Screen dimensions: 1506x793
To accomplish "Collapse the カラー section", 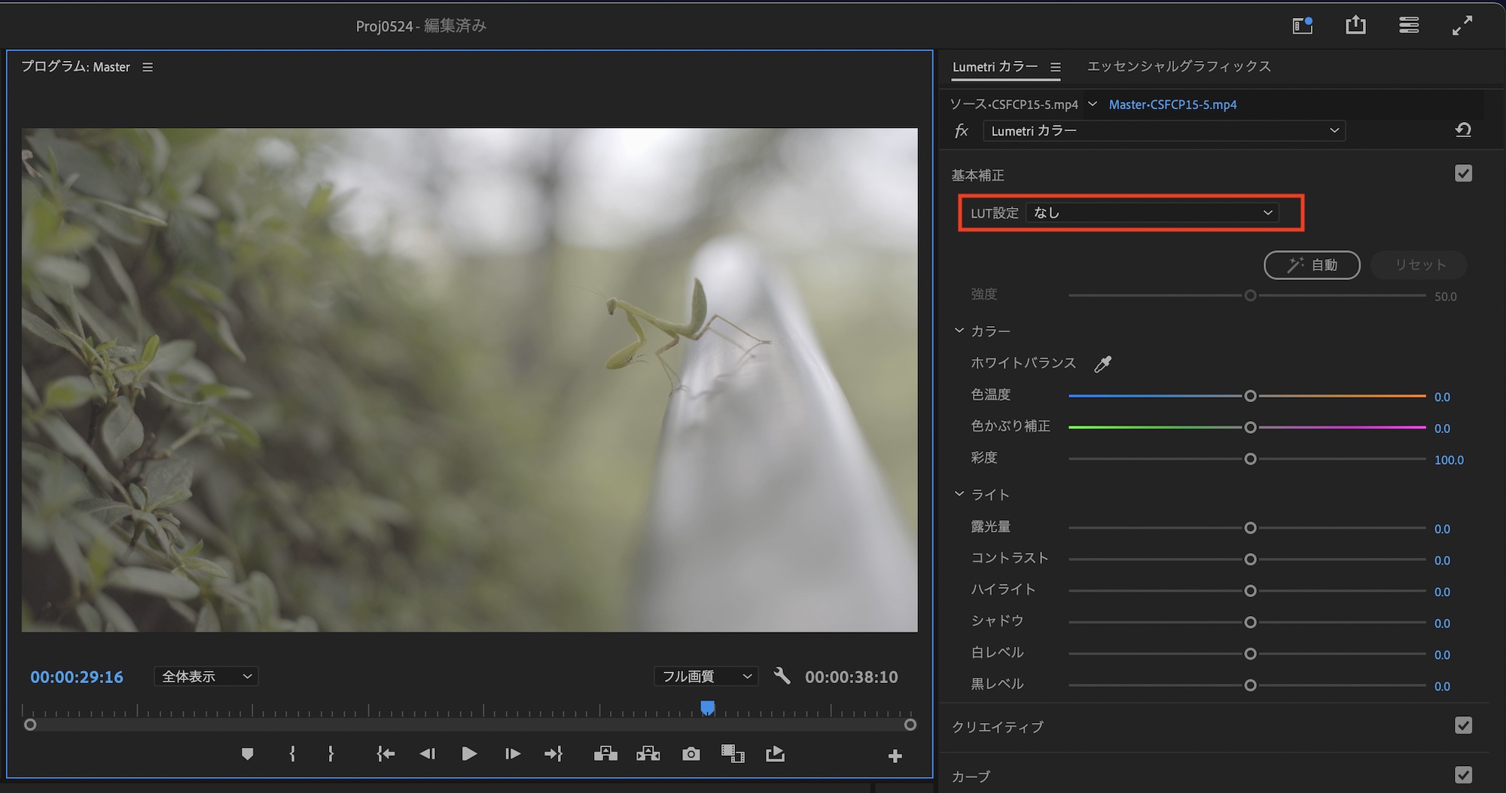I will [x=959, y=331].
